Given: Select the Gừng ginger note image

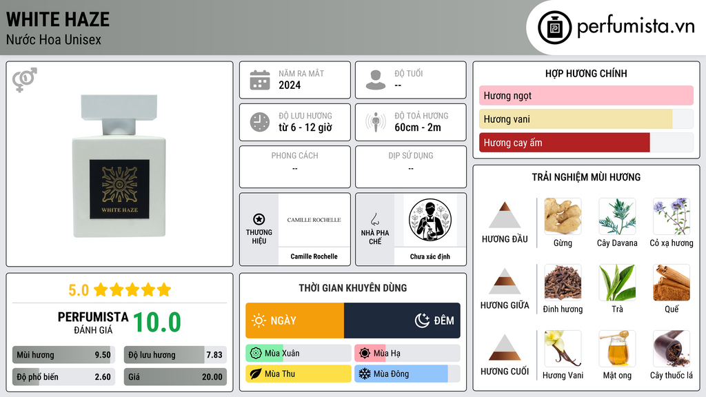Looking at the screenshot, I should [563, 216].
